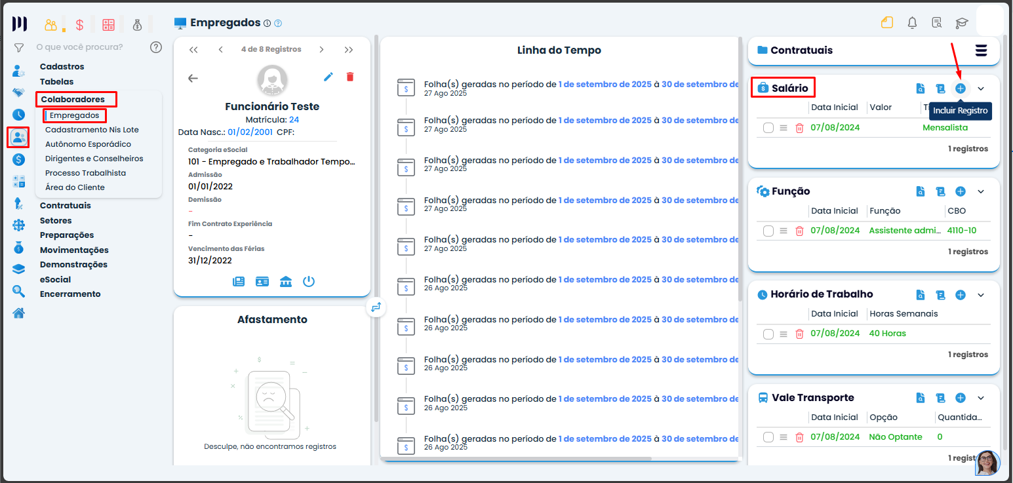The width and height of the screenshot is (1013, 483).
Task: Open Dirigentes e Conselheiros menu item
Action: 94,159
